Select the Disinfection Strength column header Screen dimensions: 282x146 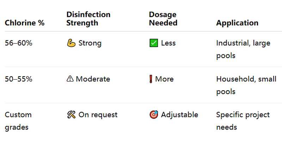coord(88,19)
